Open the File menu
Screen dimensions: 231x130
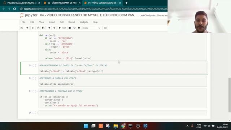(23, 22)
